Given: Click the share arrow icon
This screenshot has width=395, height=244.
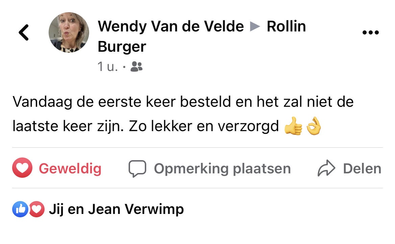Looking at the screenshot, I should coord(326,168).
